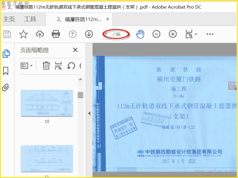The image size is (238, 178).
Task: Close the 页面缩略图 panel
Action: click(75, 50)
